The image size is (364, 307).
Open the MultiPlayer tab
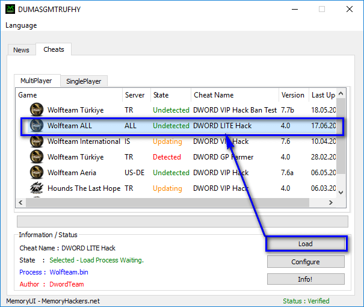pyautogui.click(x=36, y=81)
